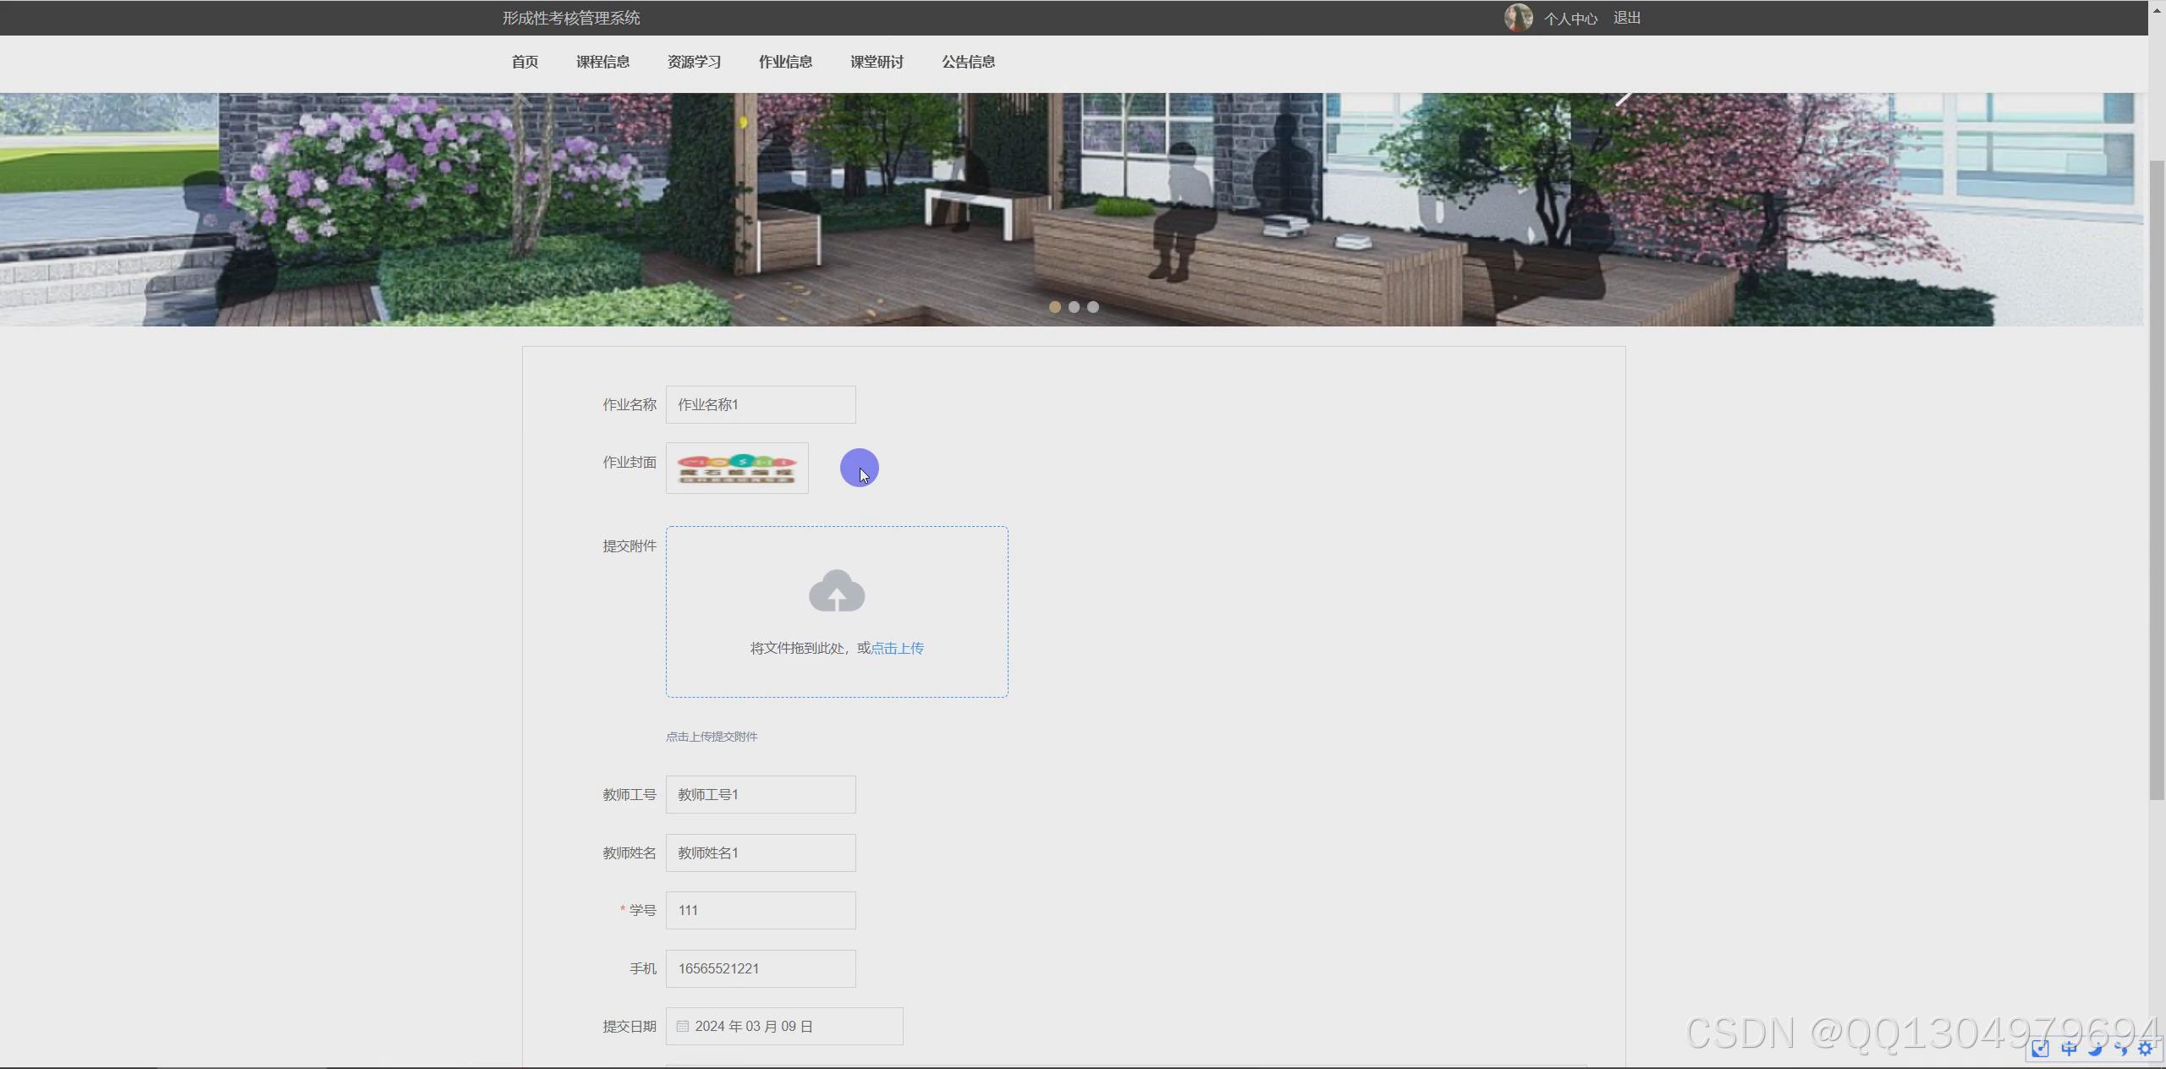Image resolution: width=2166 pixels, height=1069 pixels.
Task: Open the IME settings gear icon
Action: click(2145, 1049)
